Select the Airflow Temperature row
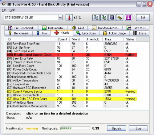Screen dimensions: 154x135 point(71,81)
